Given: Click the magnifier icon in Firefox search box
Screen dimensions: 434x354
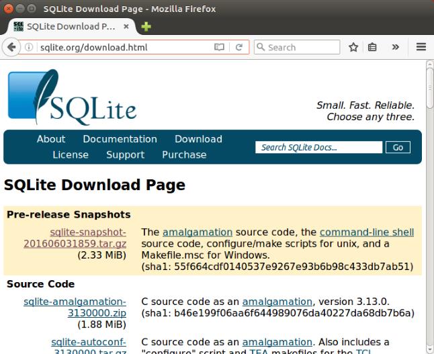Looking at the screenshot, I should coord(261,47).
